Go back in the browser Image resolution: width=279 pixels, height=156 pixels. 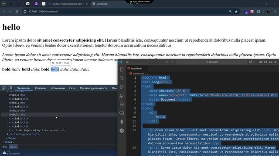pyautogui.click(x=4, y=12)
